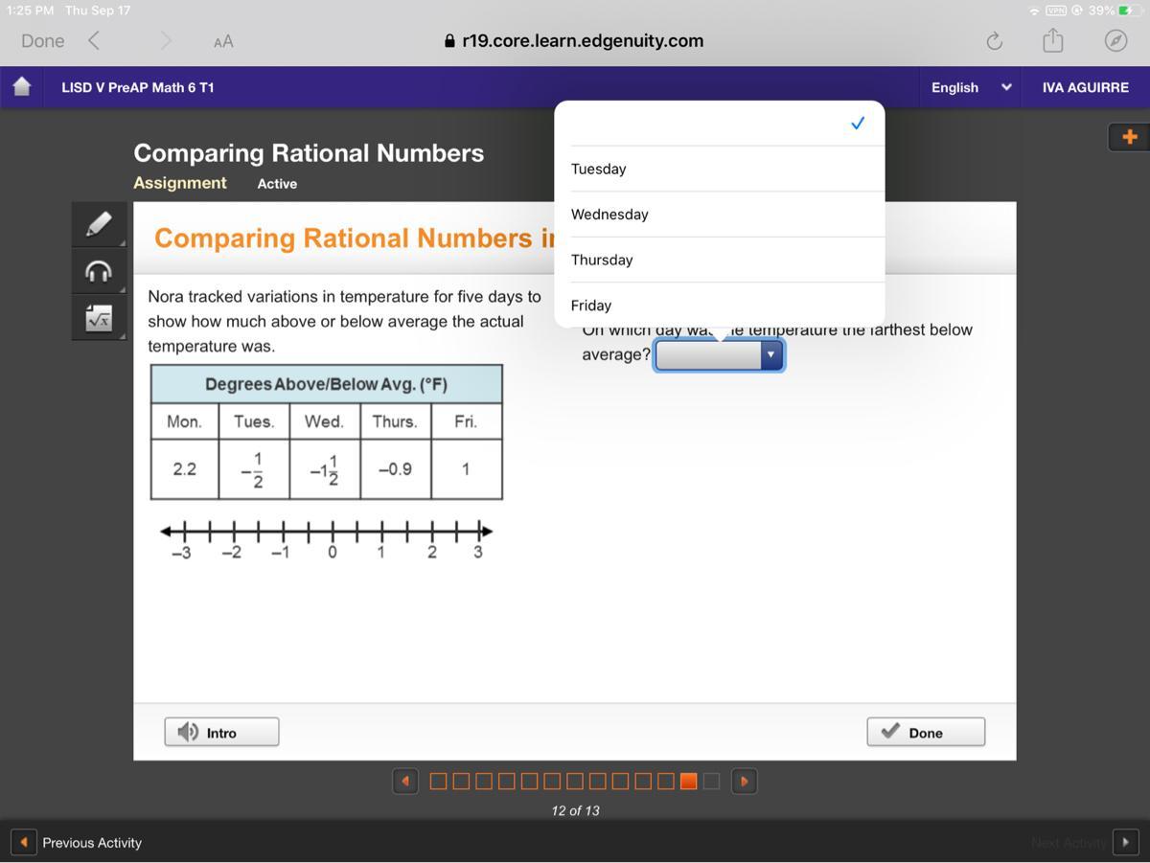This screenshot has width=1150, height=863.
Task: Click the next question arrow
Action: pyautogui.click(x=745, y=781)
